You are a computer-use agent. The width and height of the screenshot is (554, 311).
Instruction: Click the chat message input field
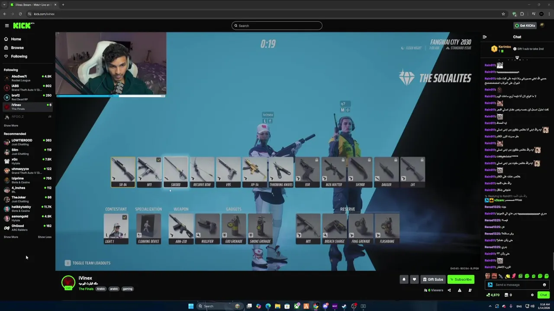(517, 285)
